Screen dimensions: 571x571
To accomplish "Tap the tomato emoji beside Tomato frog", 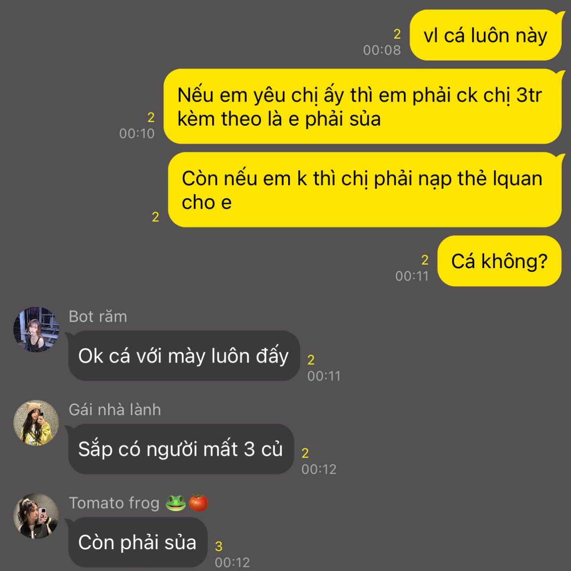I will (x=198, y=503).
